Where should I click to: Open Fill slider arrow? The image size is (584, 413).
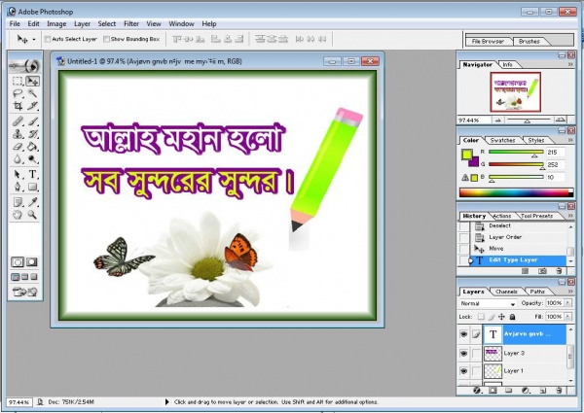[568, 317]
